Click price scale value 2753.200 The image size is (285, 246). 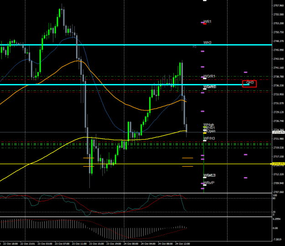279,23
